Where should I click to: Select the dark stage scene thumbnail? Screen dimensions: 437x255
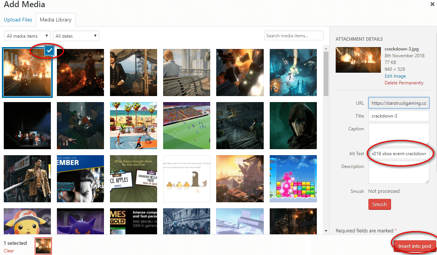[27, 126]
